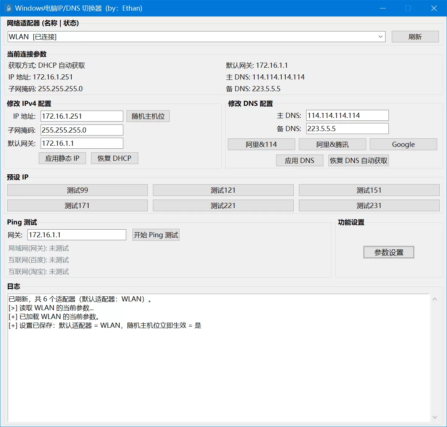This screenshot has width=447, height=427.
Task: Click the current 默认网关: 172.16.1.1 text
Action: tap(257, 65)
